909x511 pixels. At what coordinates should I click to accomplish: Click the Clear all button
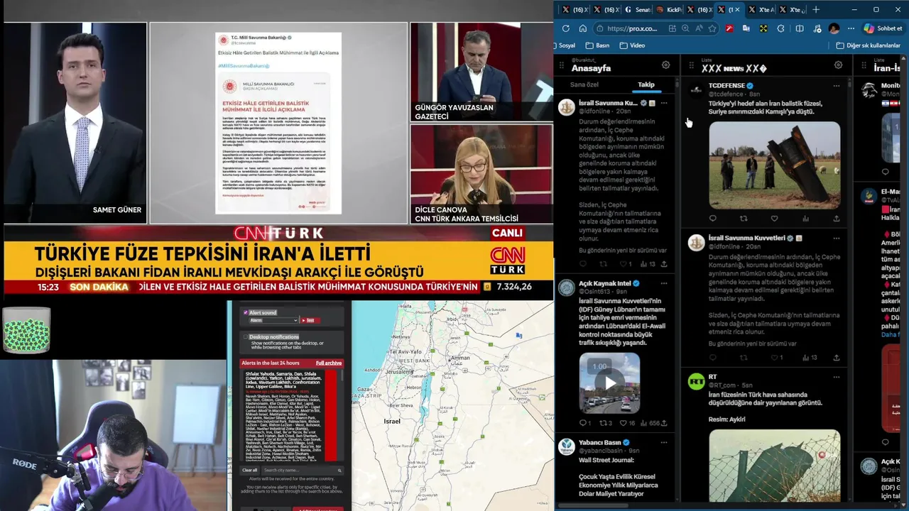pyautogui.click(x=250, y=470)
